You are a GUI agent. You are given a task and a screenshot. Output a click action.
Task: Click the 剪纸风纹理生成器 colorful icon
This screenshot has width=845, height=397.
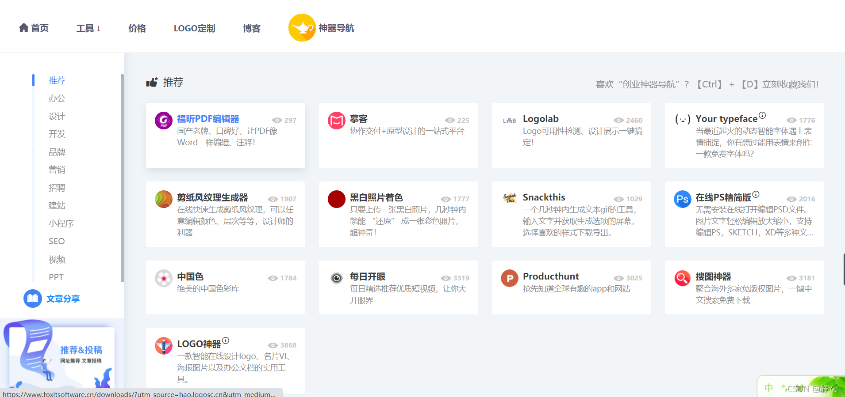pos(164,199)
